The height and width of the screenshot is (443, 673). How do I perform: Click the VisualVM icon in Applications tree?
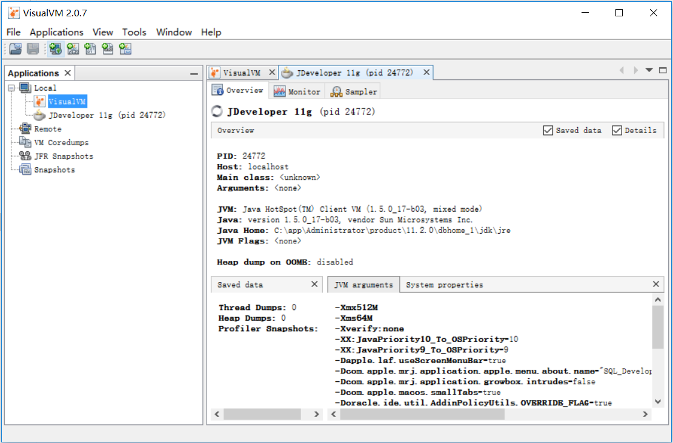(39, 102)
